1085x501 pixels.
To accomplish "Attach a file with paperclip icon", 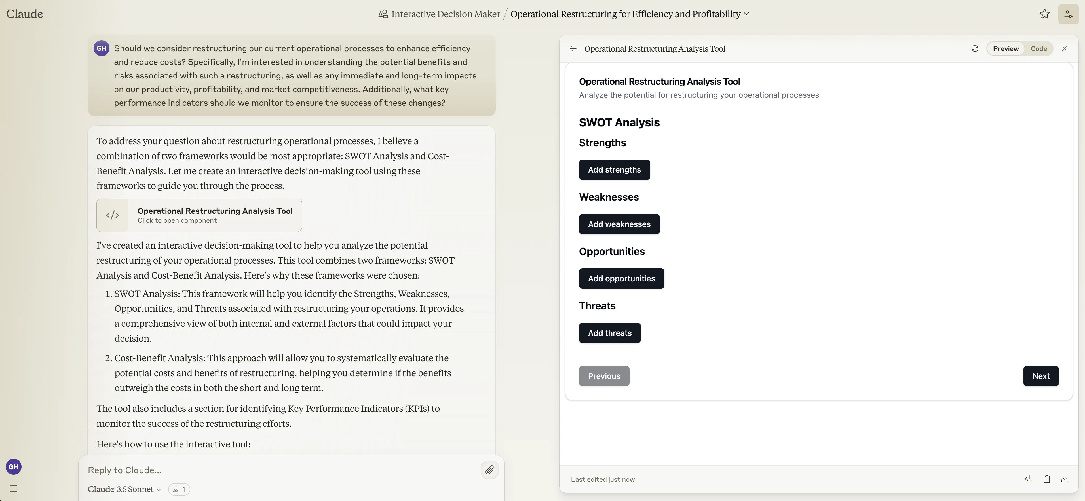I will [489, 470].
